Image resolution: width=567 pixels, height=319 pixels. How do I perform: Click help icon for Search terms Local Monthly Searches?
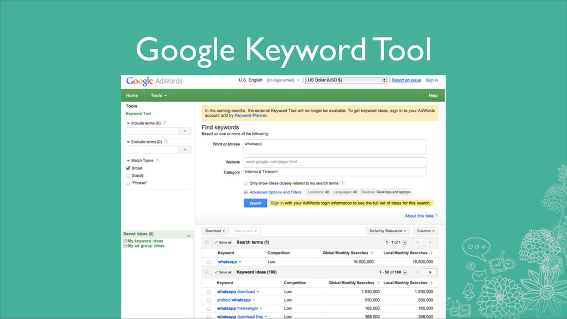[x=431, y=253]
